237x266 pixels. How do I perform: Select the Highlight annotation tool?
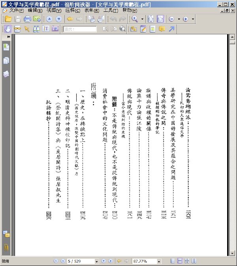[x=134, y=29]
